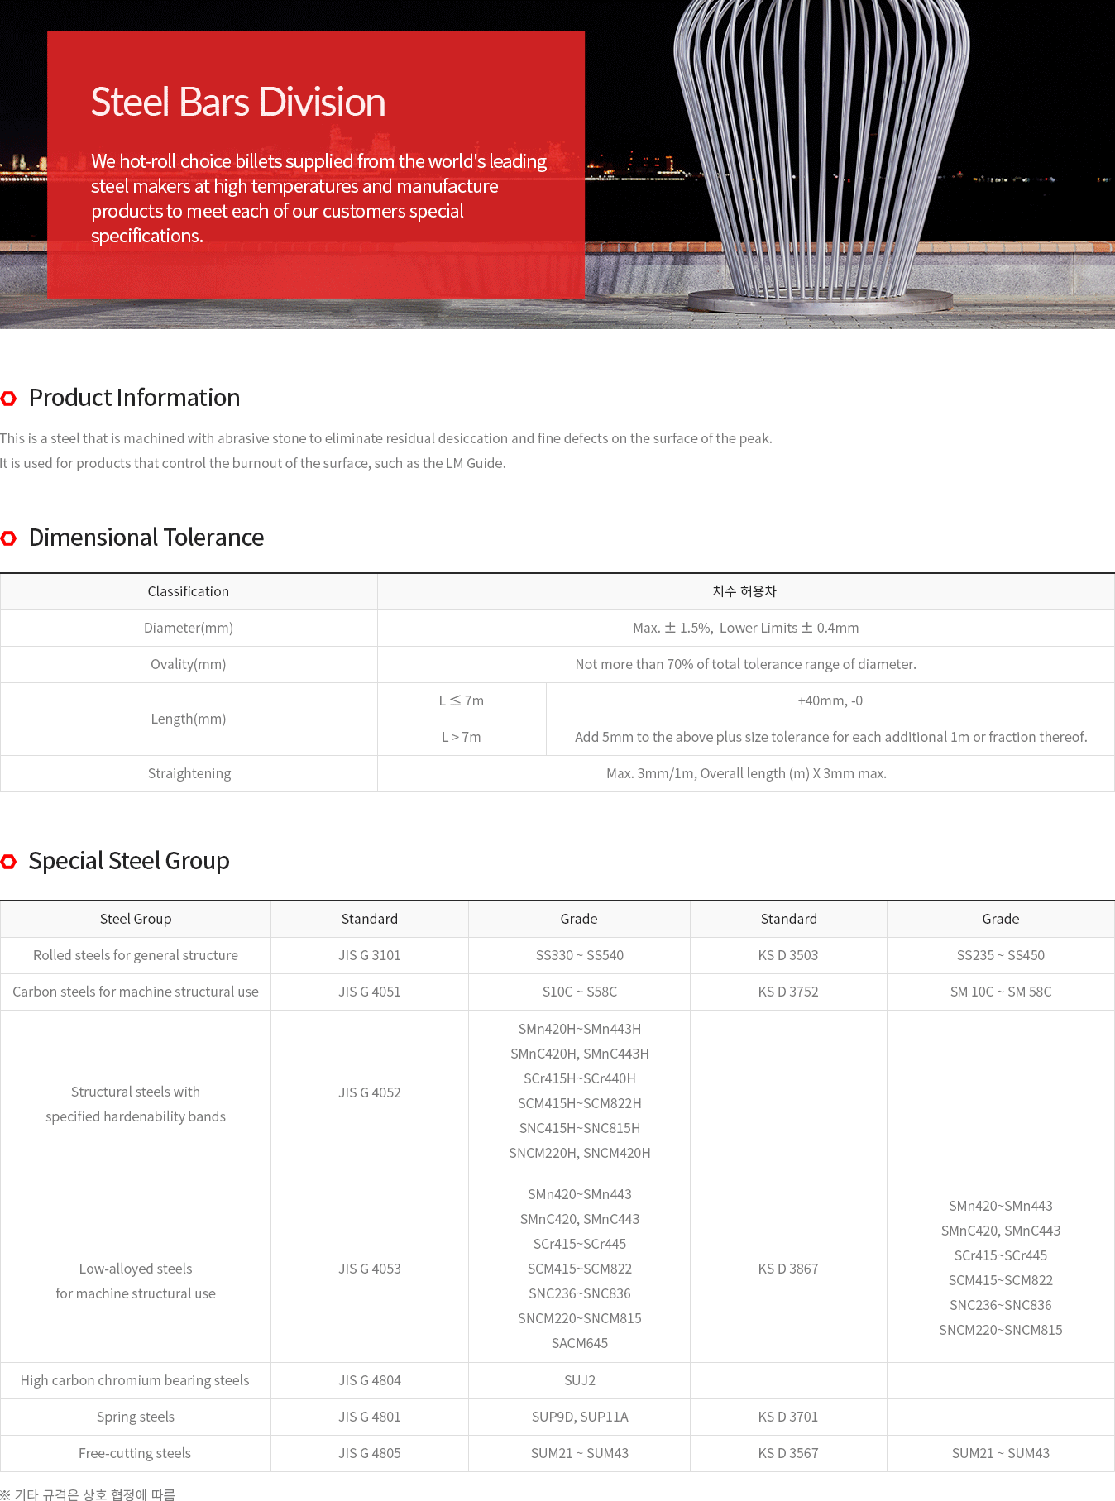Click the steel bar sculpture in banner
This screenshot has height=1501, width=1115.
[820, 157]
